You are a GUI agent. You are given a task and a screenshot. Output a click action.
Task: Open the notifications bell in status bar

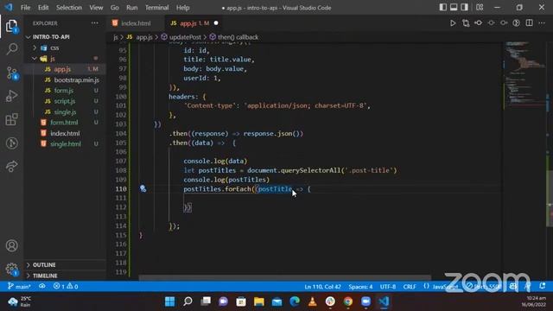point(543,286)
